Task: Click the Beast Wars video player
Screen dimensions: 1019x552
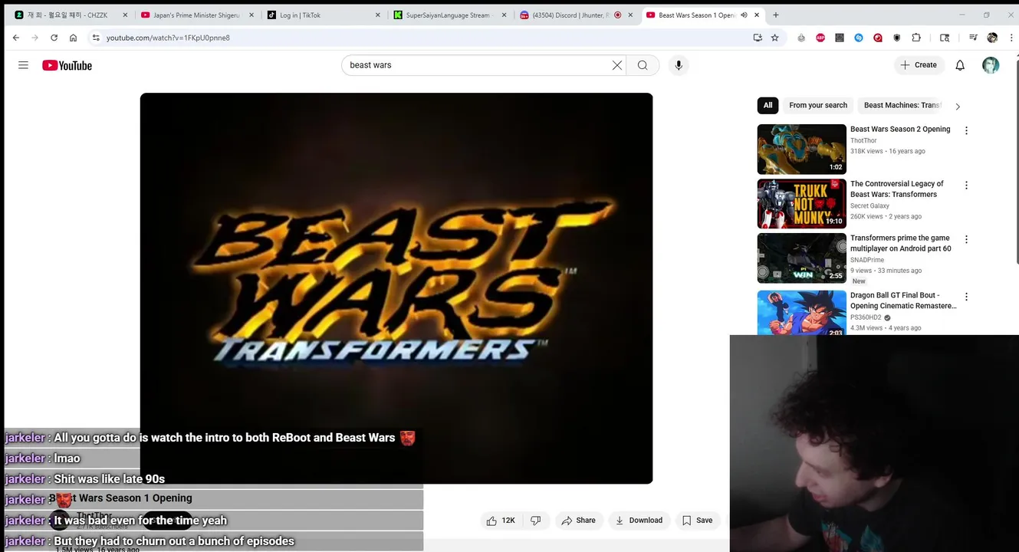Action: click(x=396, y=288)
